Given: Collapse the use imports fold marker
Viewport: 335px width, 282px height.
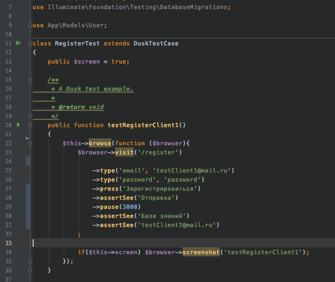Looking at the screenshot, I should [30, 25].
